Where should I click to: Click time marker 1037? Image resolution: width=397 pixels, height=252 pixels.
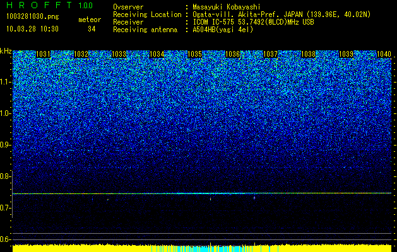coord(270,54)
